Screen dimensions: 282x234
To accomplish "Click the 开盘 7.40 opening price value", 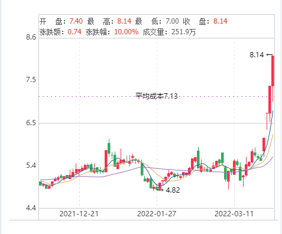I will coord(76,21).
